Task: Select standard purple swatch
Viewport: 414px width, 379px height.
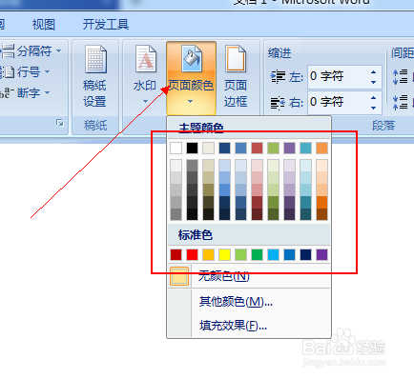Action: [321, 254]
